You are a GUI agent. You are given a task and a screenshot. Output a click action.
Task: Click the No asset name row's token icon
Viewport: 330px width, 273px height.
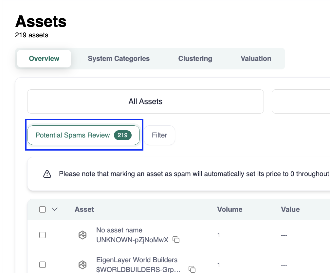82,235
